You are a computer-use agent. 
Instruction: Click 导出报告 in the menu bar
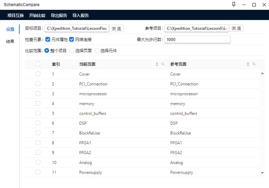coord(59,15)
